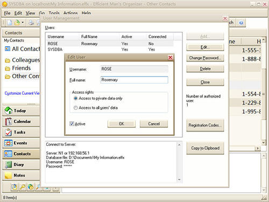
Task: Click the Full name input field
Action: coord(134,80)
